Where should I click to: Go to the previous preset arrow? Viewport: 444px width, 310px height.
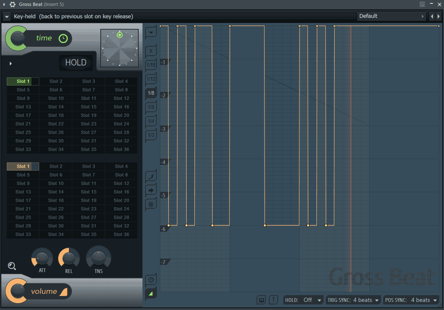pos(432,17)
